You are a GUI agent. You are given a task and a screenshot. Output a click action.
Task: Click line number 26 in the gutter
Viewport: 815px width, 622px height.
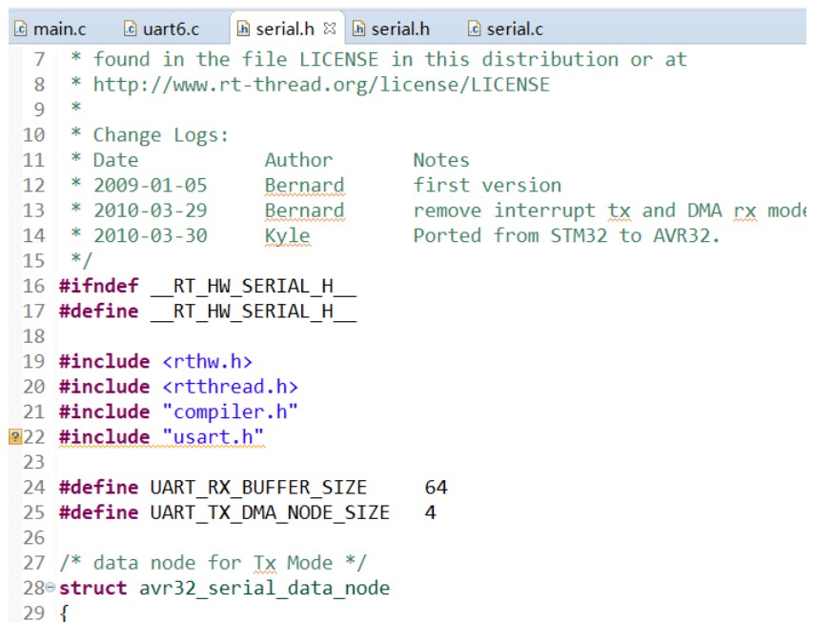click(33, 538)
